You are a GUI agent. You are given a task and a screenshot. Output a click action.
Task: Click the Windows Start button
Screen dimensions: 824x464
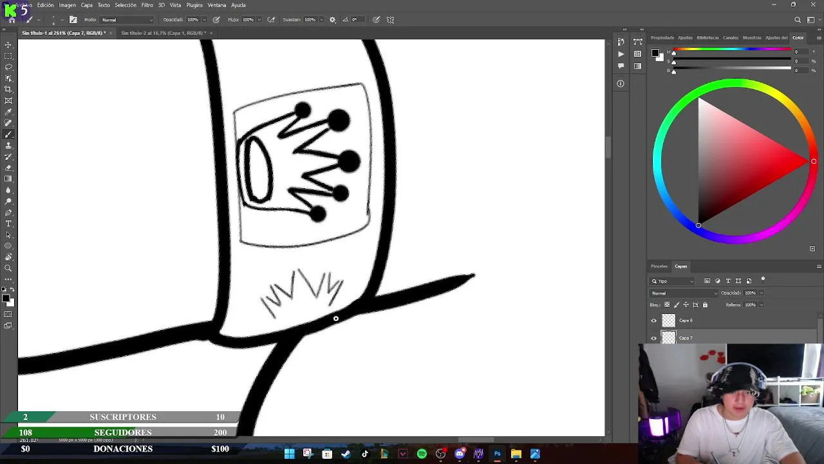coord(289,454)
